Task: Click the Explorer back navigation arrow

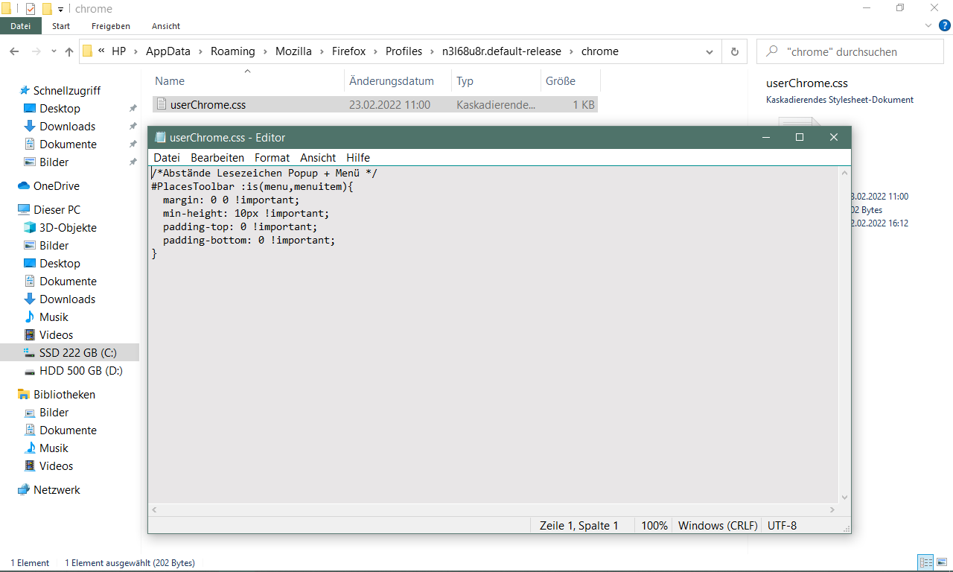Action: coord(15,52)
